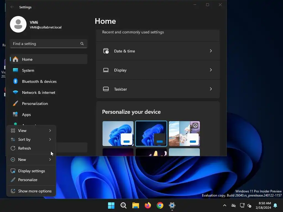Click the Taskbar row icon
This screenshot has width=283, height=212.
106,89
